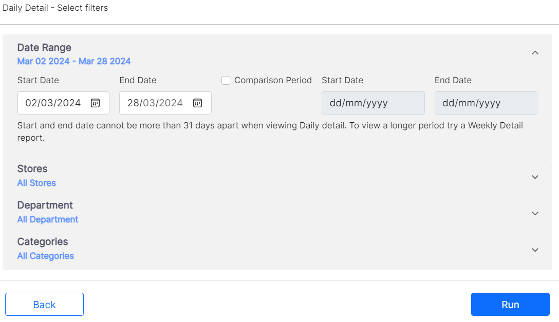Expand the Categories filter section
559x322 pixels.
[x=535, y=250]
